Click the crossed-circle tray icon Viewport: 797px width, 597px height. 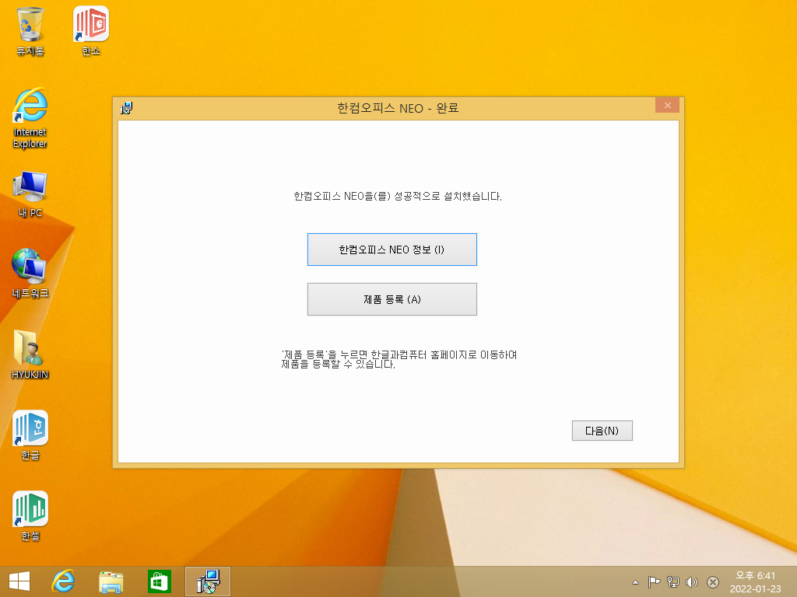coord(713,582)
